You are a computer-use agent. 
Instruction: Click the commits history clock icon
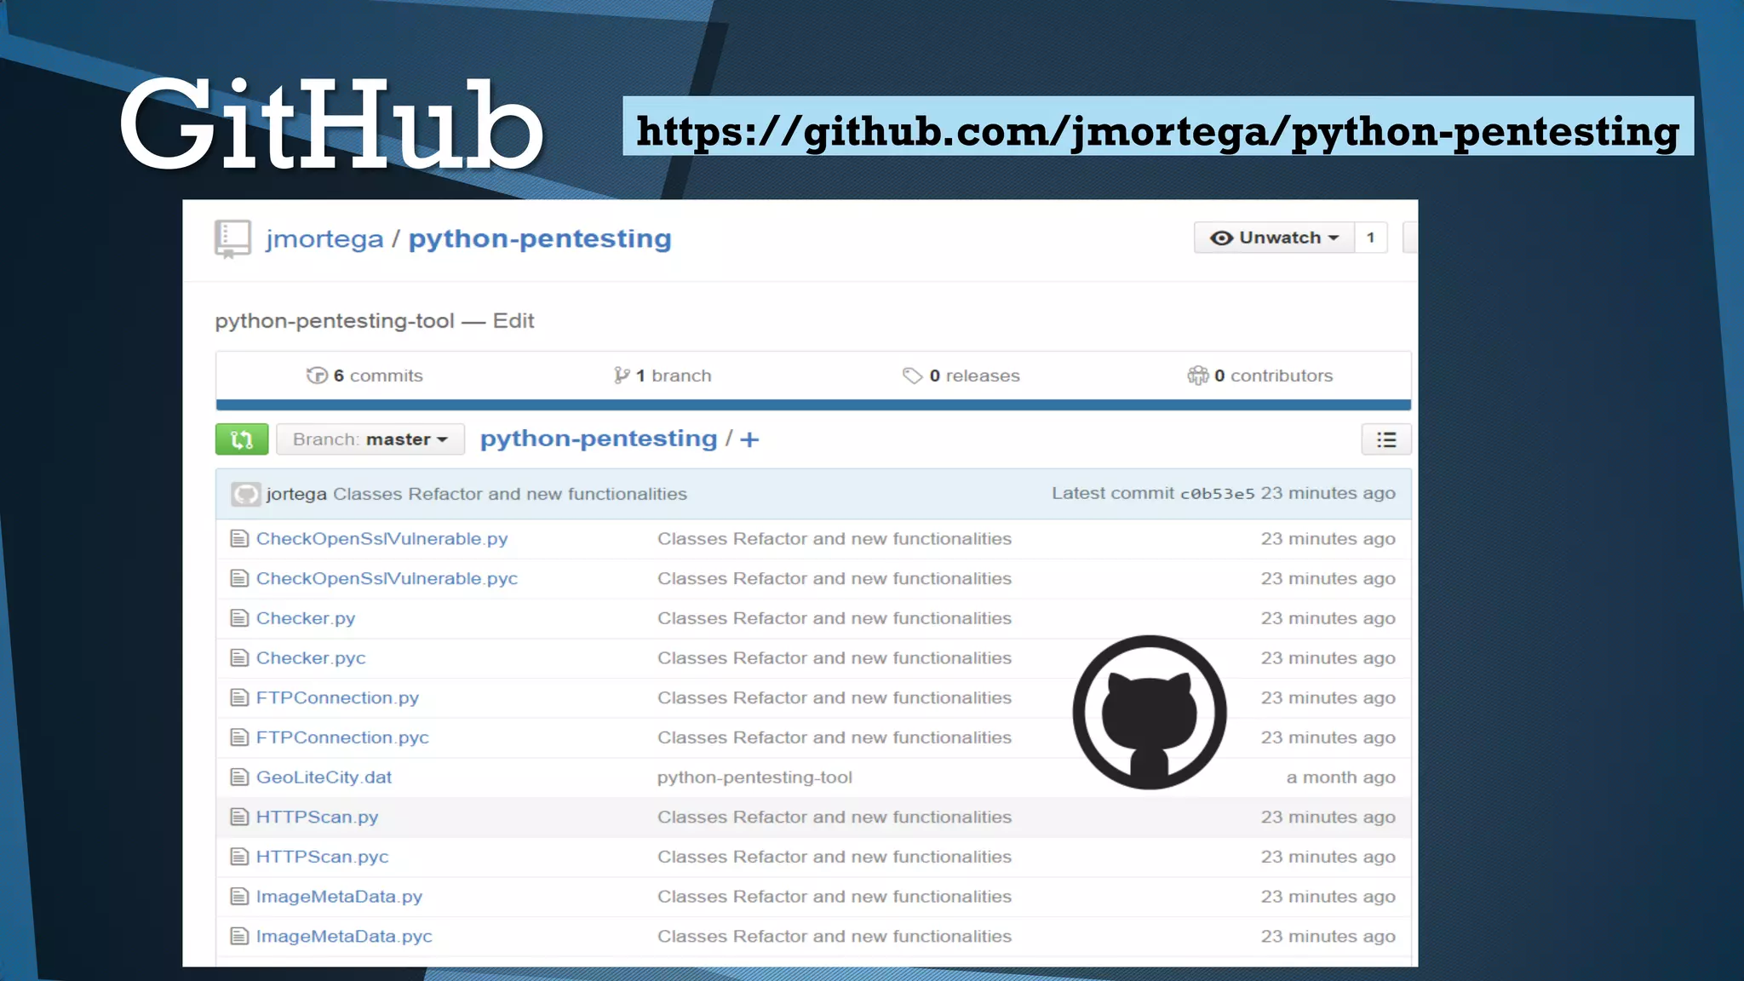[x=317, y=376]
